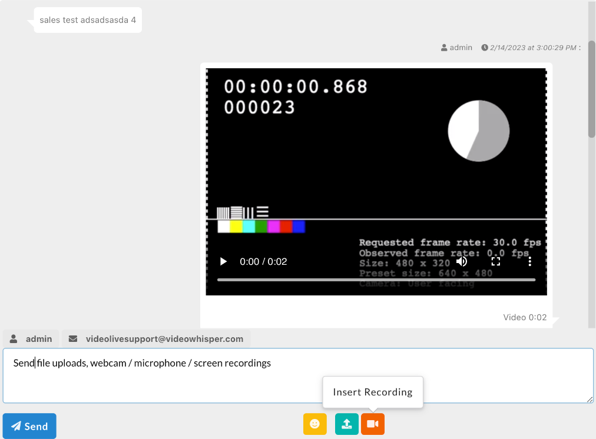This screenshot has width=596, height=439.
Task: Open the emoji picker button
Action: click(314, 424)
